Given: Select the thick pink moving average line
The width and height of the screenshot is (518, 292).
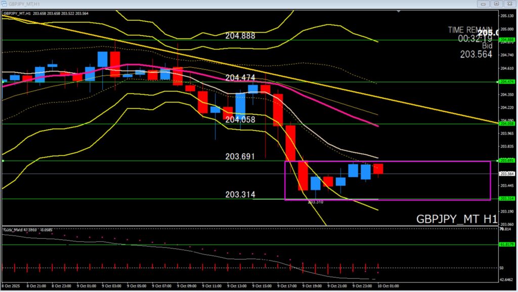Looking at the screenshot, I should pyautogui.click(x=126, y=65).
